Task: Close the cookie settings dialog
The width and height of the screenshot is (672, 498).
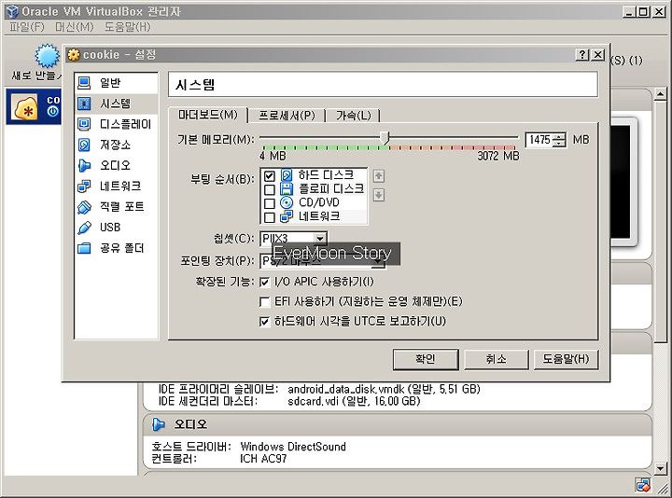Action: (598, 55)
